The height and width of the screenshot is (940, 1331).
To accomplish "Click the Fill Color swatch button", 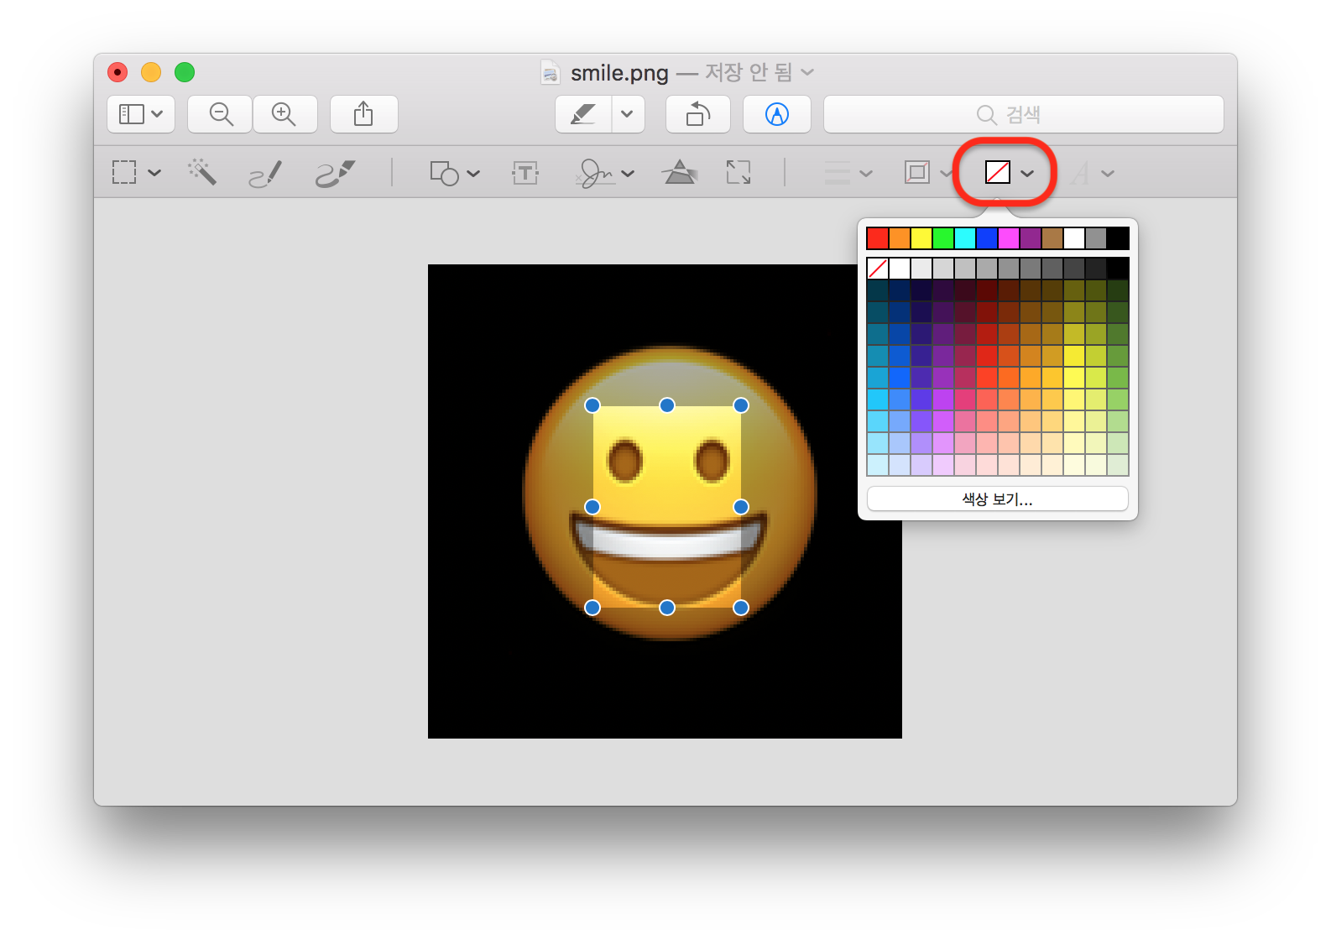I will 997,173.
